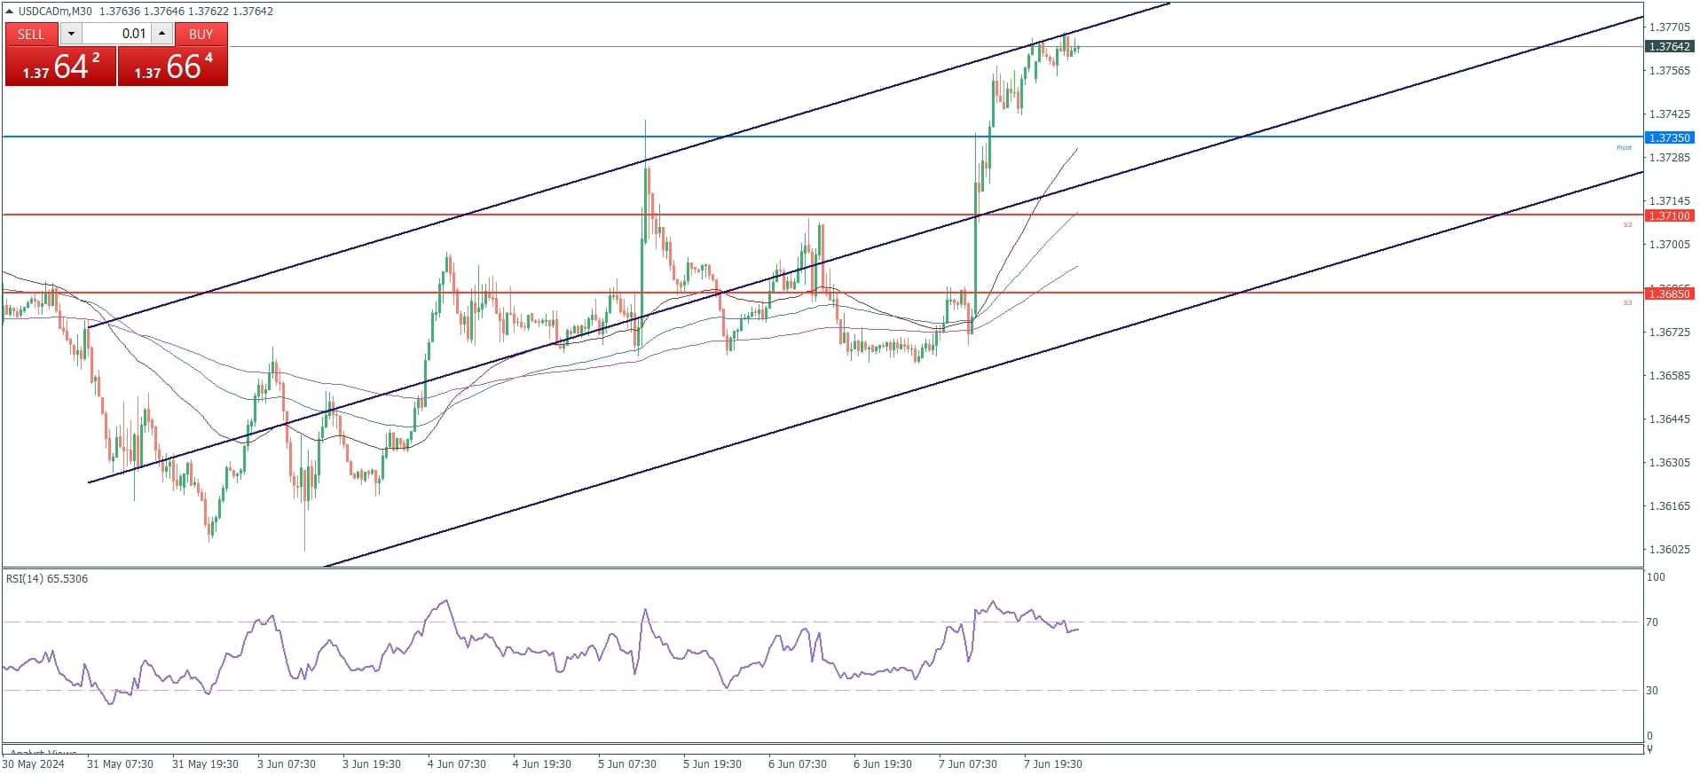Click the SELL button

(x=31, y=34)
